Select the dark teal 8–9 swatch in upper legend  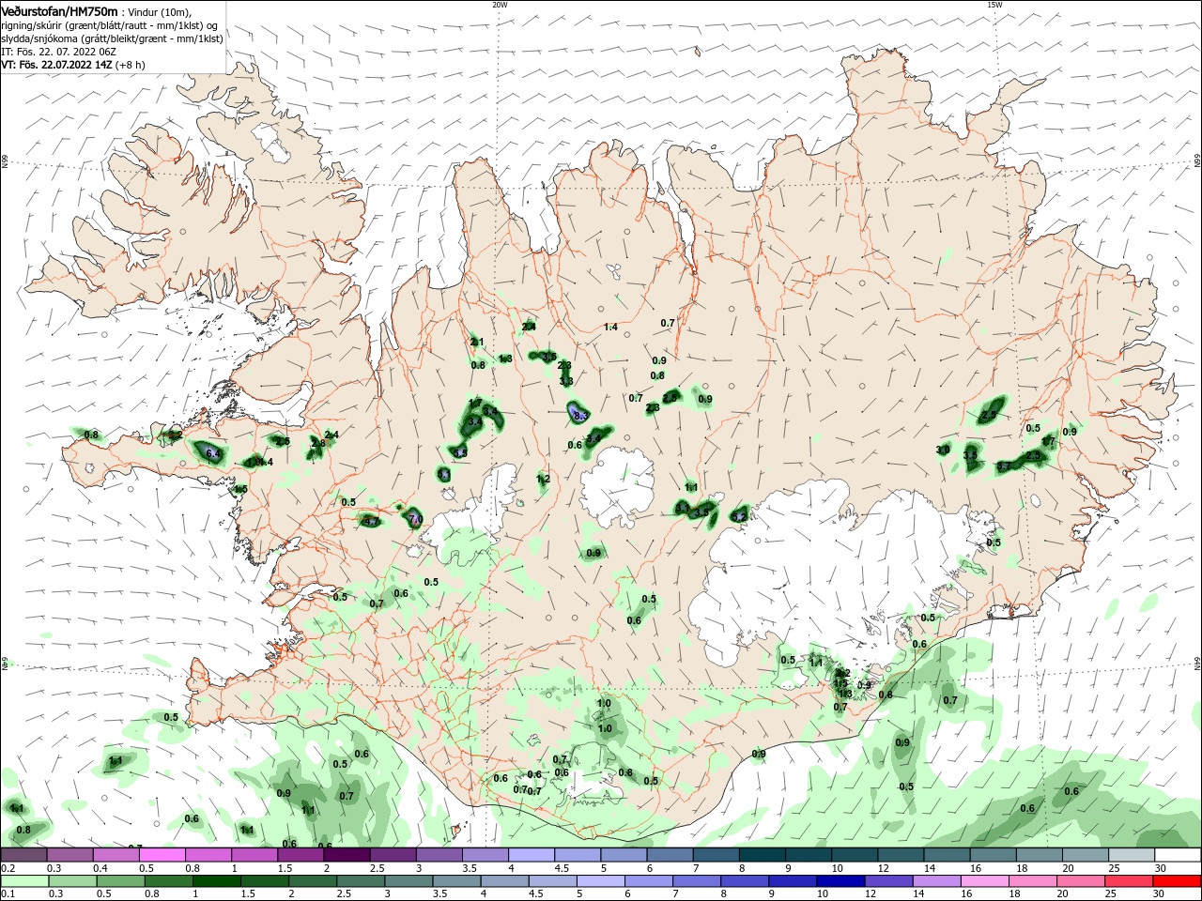click(763, 854)
